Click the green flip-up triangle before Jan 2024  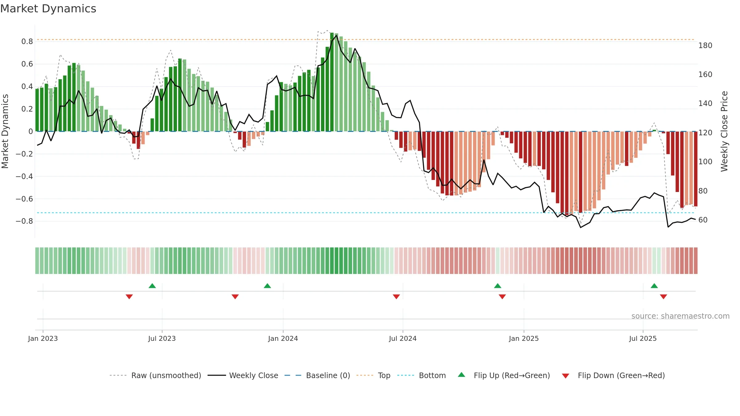click(x=267, y=286)
